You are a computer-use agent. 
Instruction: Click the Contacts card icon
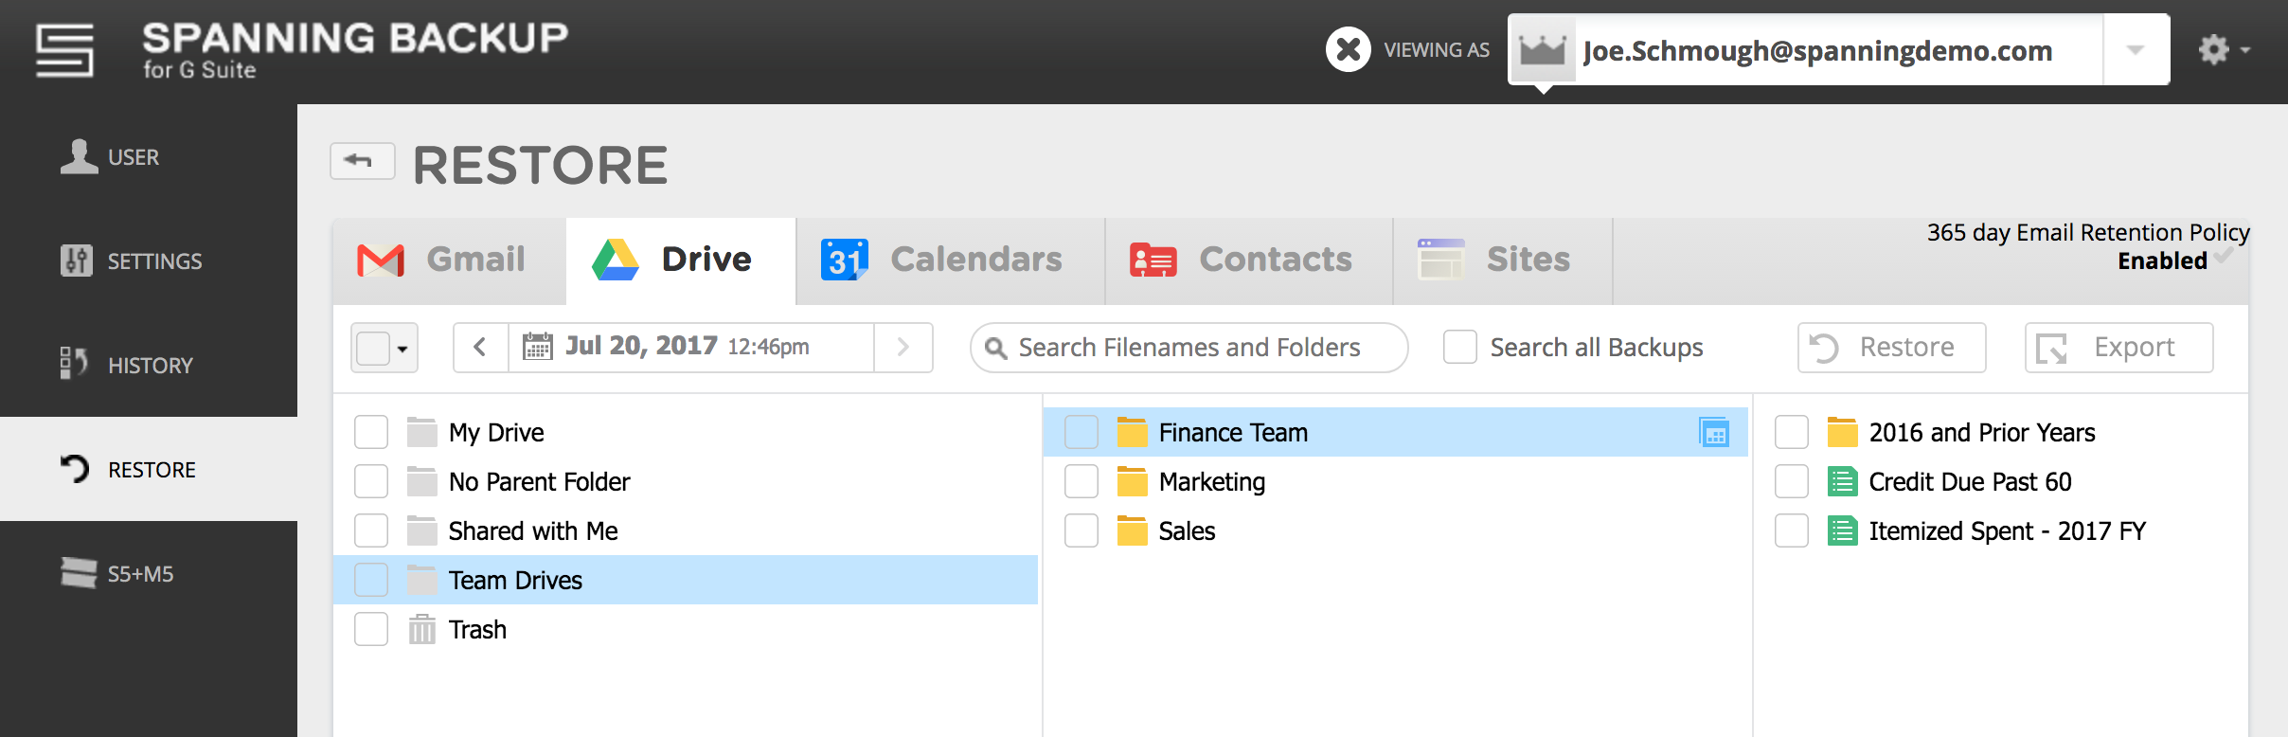(1153, 260)
